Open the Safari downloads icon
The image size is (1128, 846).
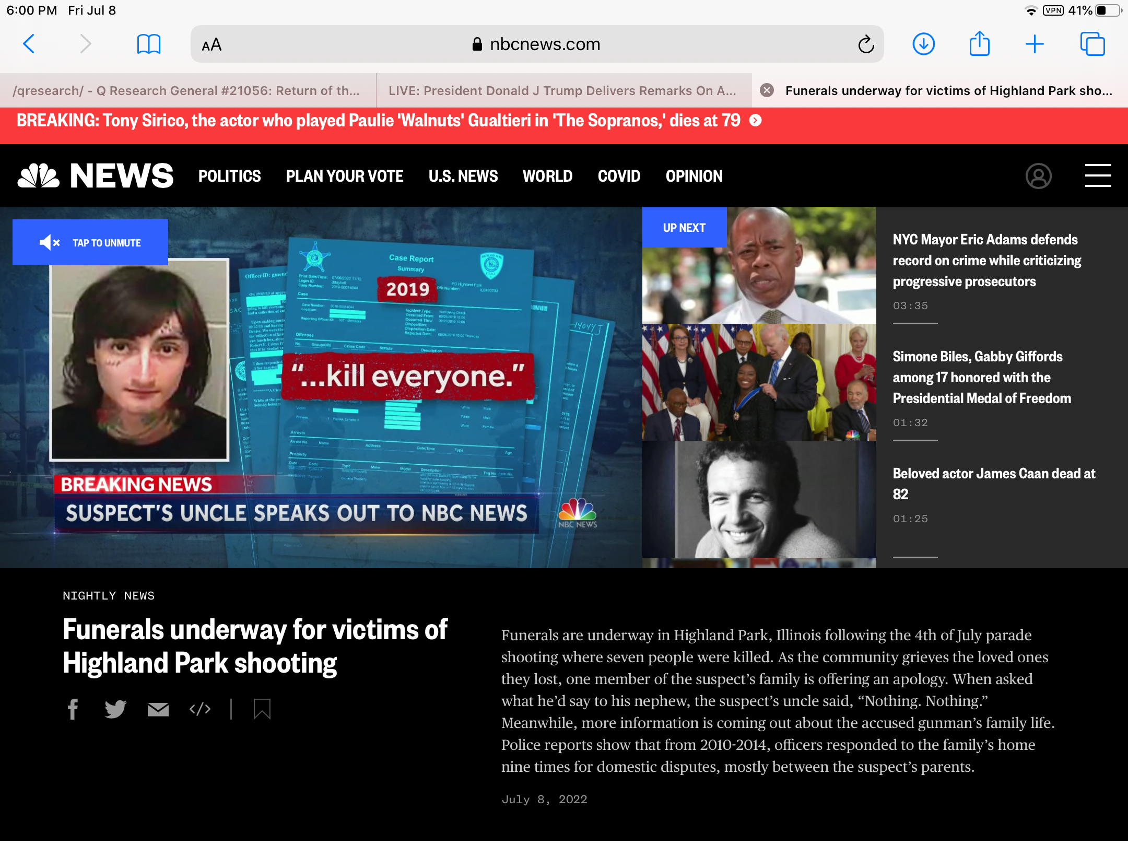click(923, 44)
